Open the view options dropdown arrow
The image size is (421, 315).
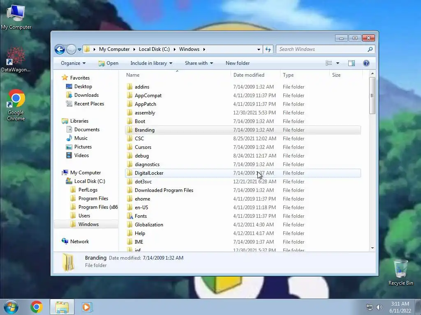(338, 63)
